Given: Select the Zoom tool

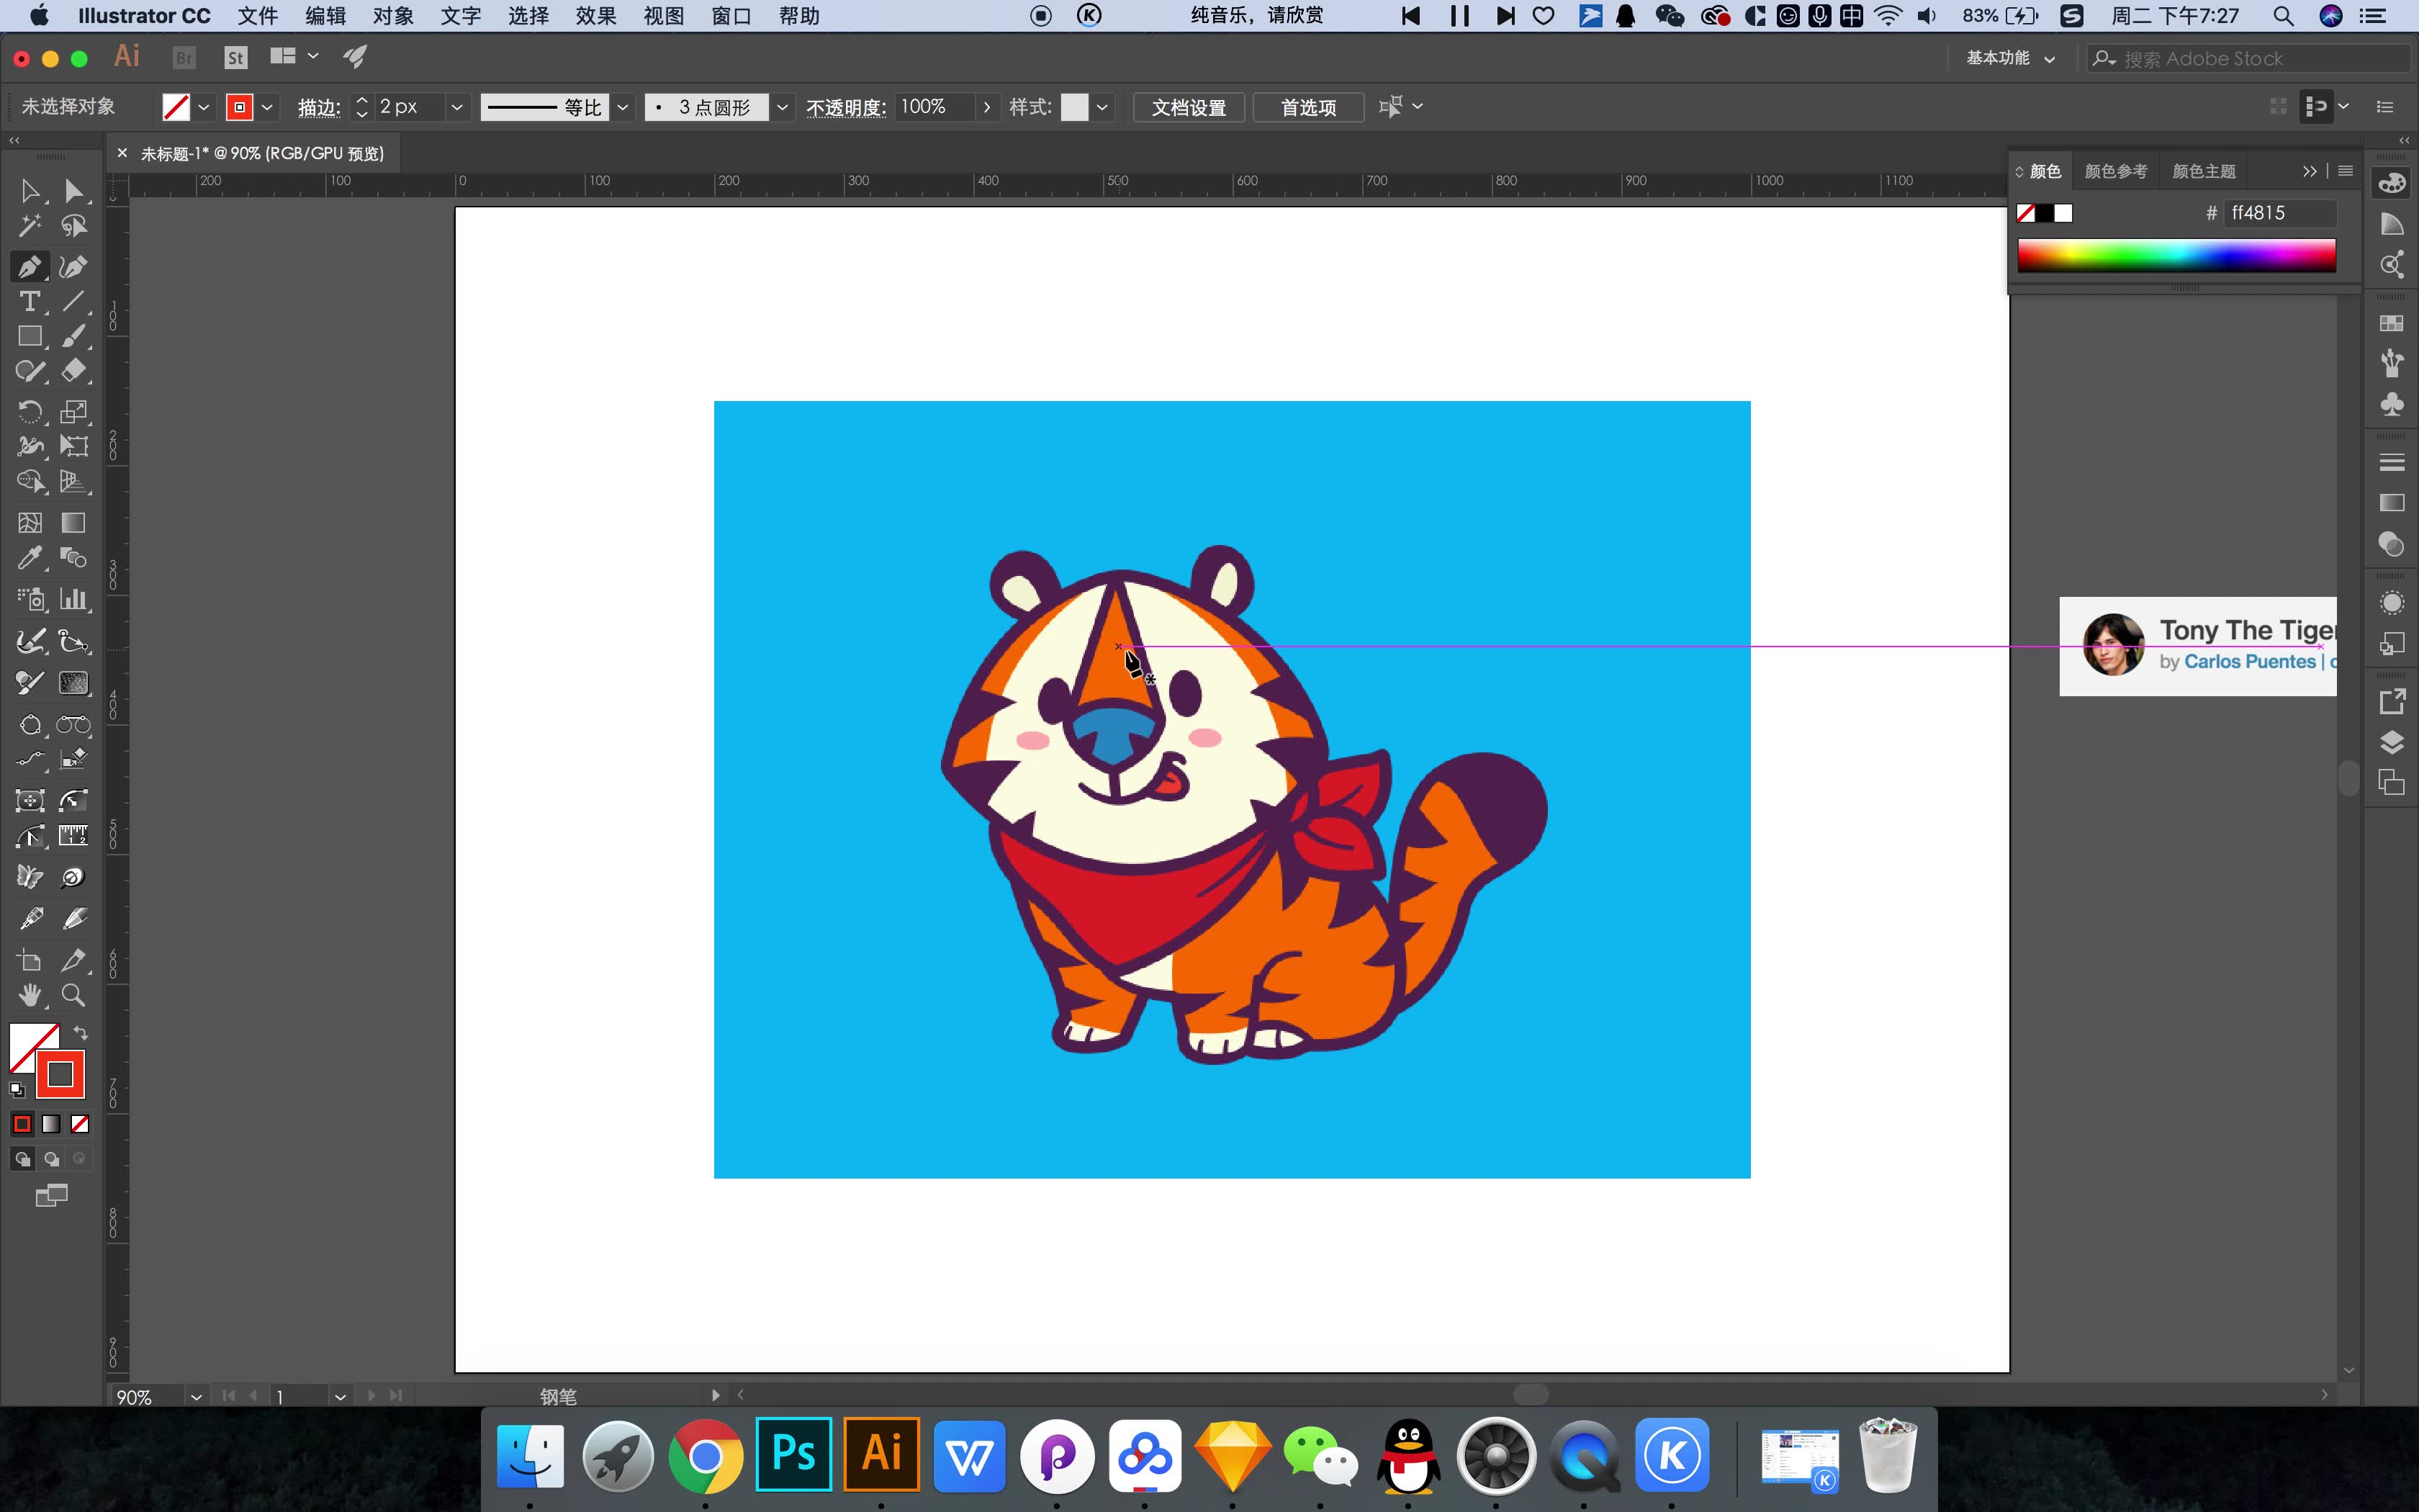Looking at the screenshot, I should click(x=73, y=995).
